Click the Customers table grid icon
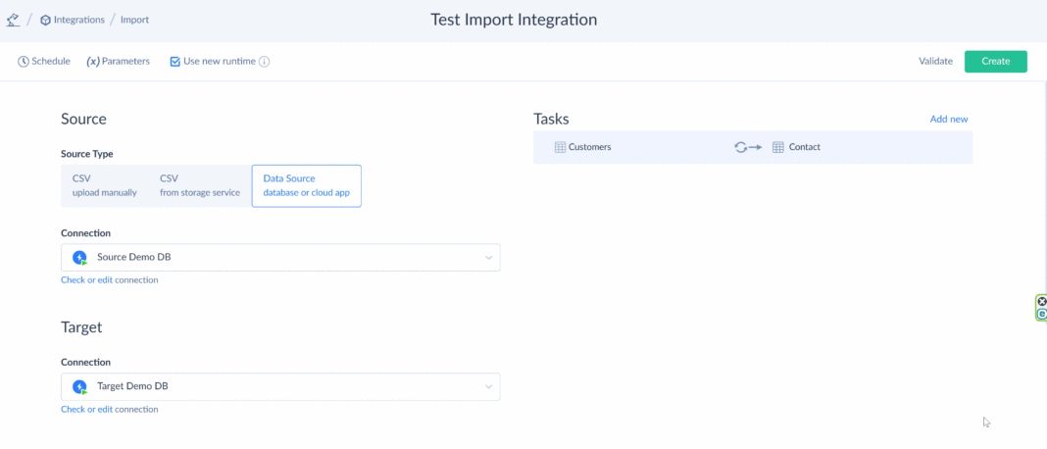Image resolution: width=1047 pixels, height=449 pixels. [560, 147]
